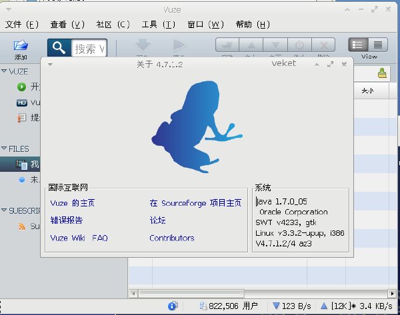Viewport: 400px width, 315px height.
Task: Click the Oracle Corporation text
Action: tap(293, 212)
